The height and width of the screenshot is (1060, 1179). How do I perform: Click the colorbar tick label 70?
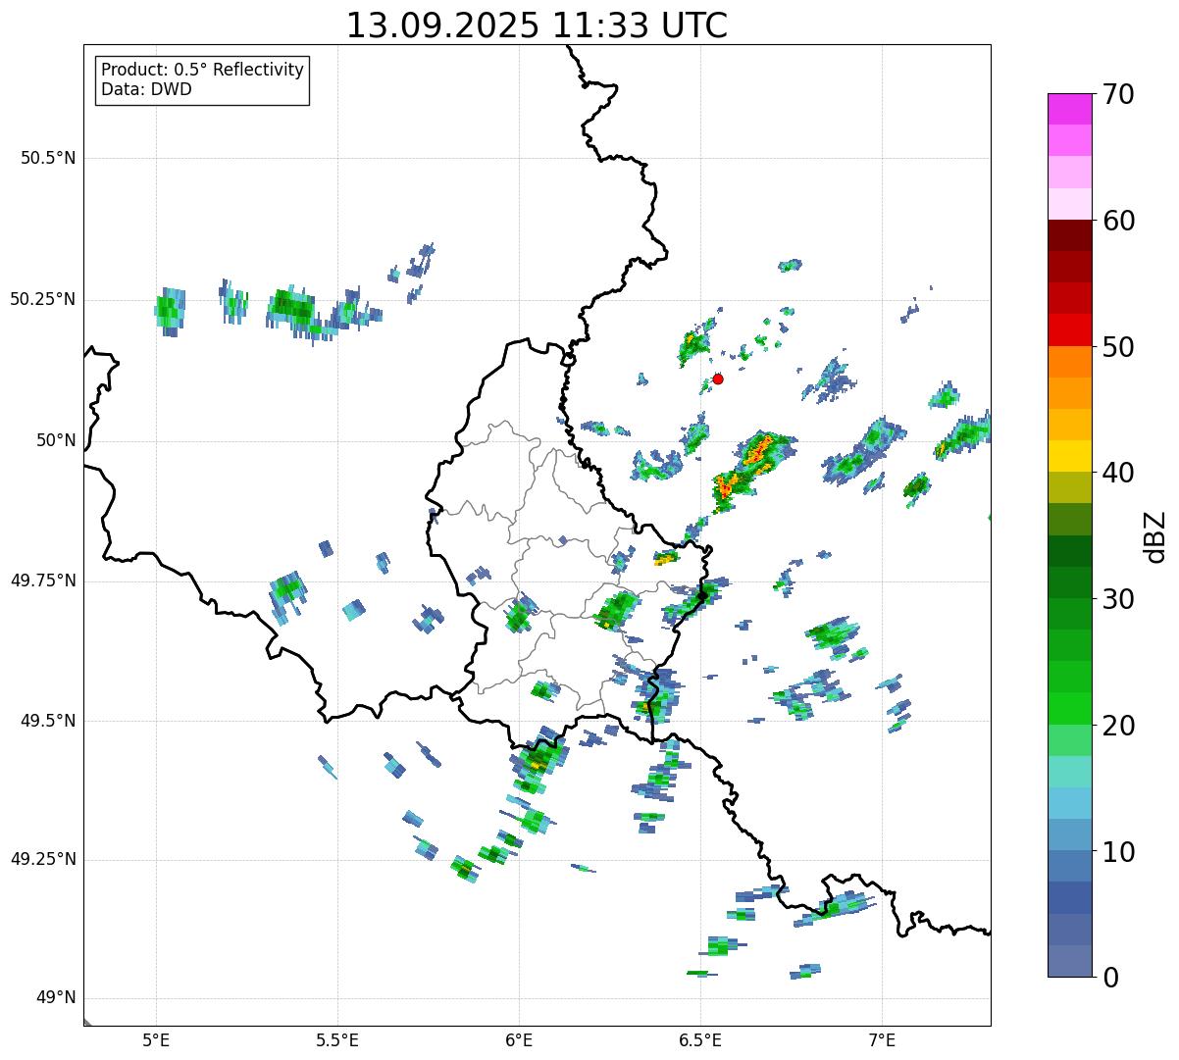[x=1118, y=95]
